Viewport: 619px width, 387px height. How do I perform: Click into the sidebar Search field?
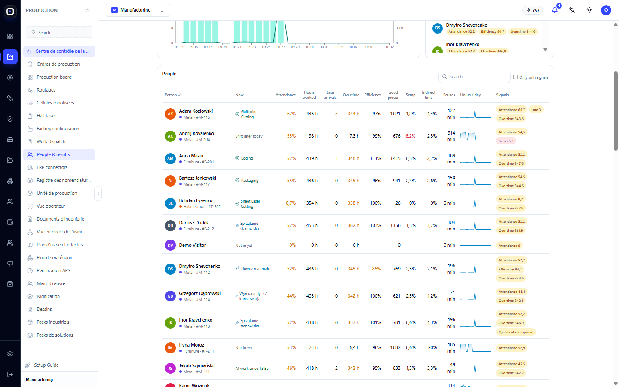[59, 32]
